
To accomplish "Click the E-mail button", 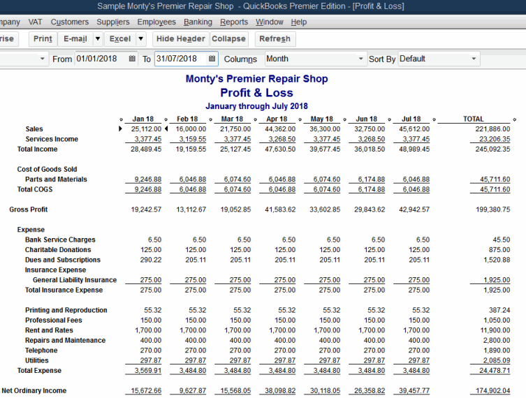I will 75,39.
